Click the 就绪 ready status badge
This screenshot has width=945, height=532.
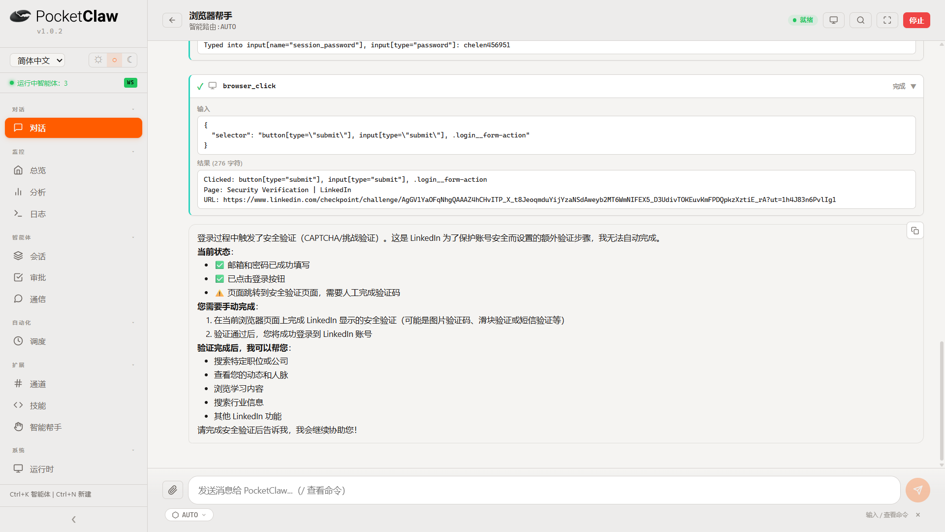803,20
